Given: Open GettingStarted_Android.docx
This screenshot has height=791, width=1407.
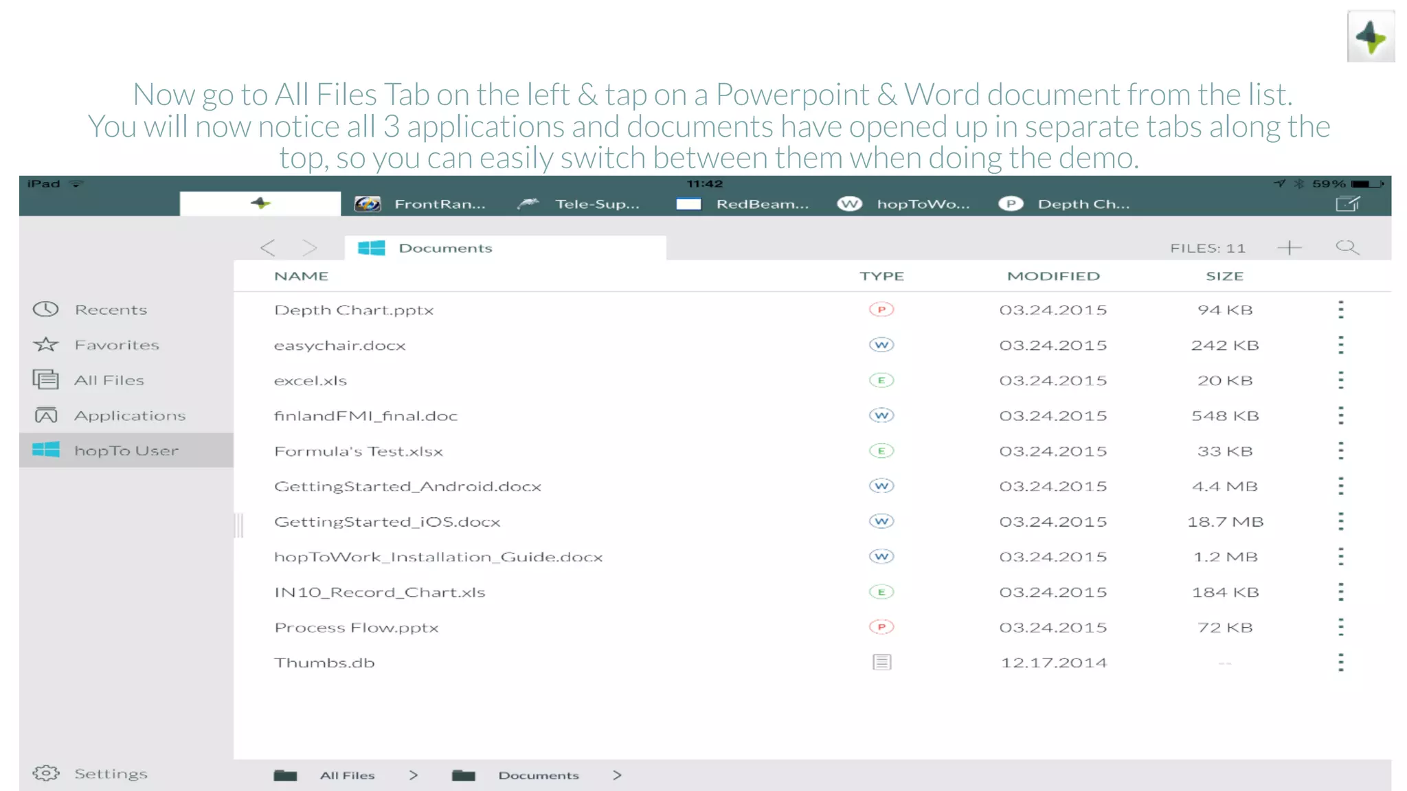Looking at the screenshot, I should point(407,486).
